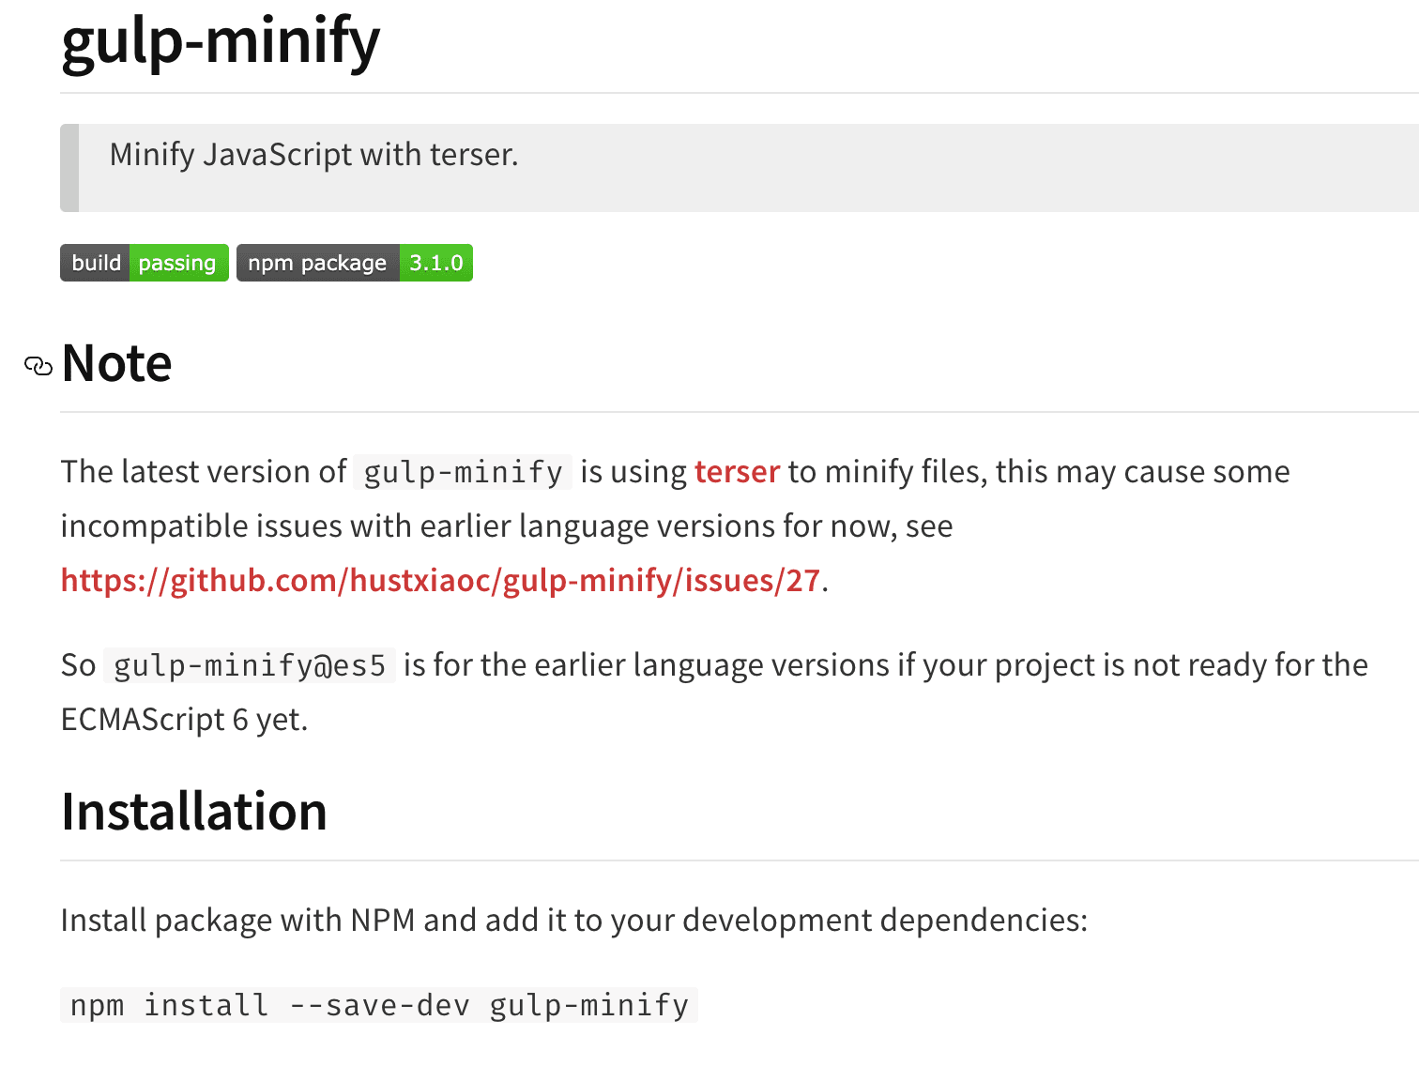The width and height of the screenshot is (1419, 1066).
Task: Click the gulp-minify page title heading
Action: [220, 41]
